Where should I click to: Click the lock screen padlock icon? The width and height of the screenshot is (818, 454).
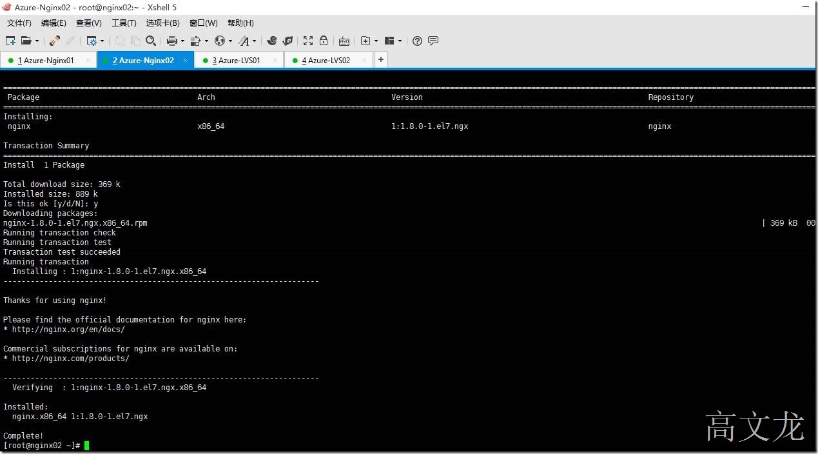(x=324, y=41)
